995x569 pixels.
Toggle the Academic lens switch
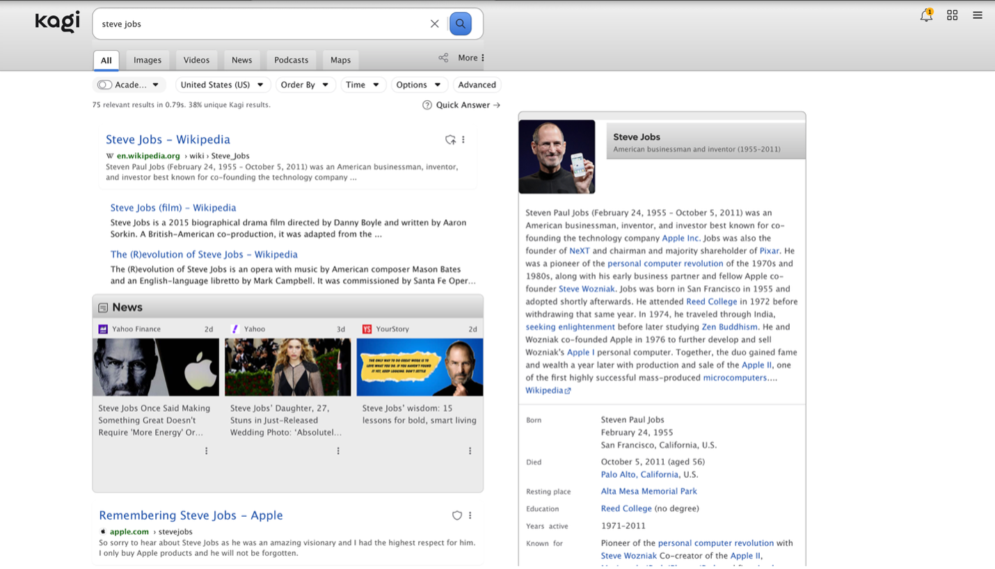pos(105,85)
